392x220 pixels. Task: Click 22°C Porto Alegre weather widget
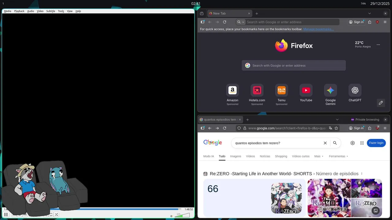coord(363,45)
